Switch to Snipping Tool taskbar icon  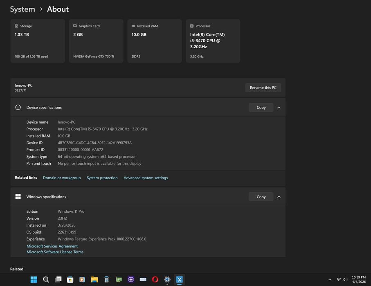tap(179, 279)
